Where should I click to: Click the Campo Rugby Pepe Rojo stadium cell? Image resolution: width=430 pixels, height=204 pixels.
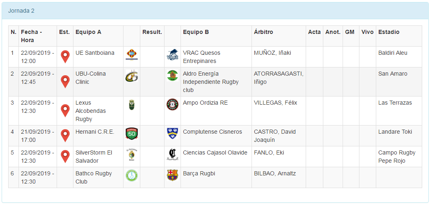396,157
